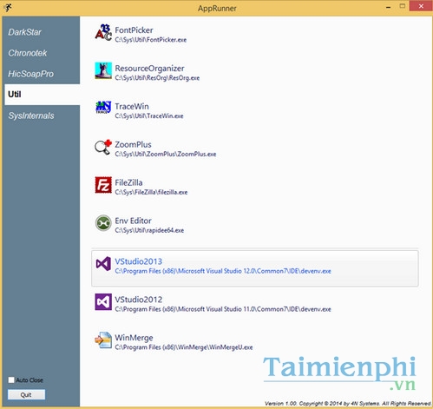Click path C:\Sys\Util\ZoomPlus\ZoomPlus.exe

pyautogui.click(x=166, y=154)
